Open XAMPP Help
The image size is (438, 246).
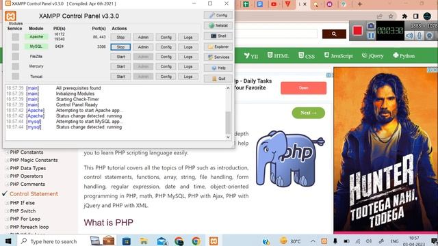pyautogui.click(x=218, y=68)
